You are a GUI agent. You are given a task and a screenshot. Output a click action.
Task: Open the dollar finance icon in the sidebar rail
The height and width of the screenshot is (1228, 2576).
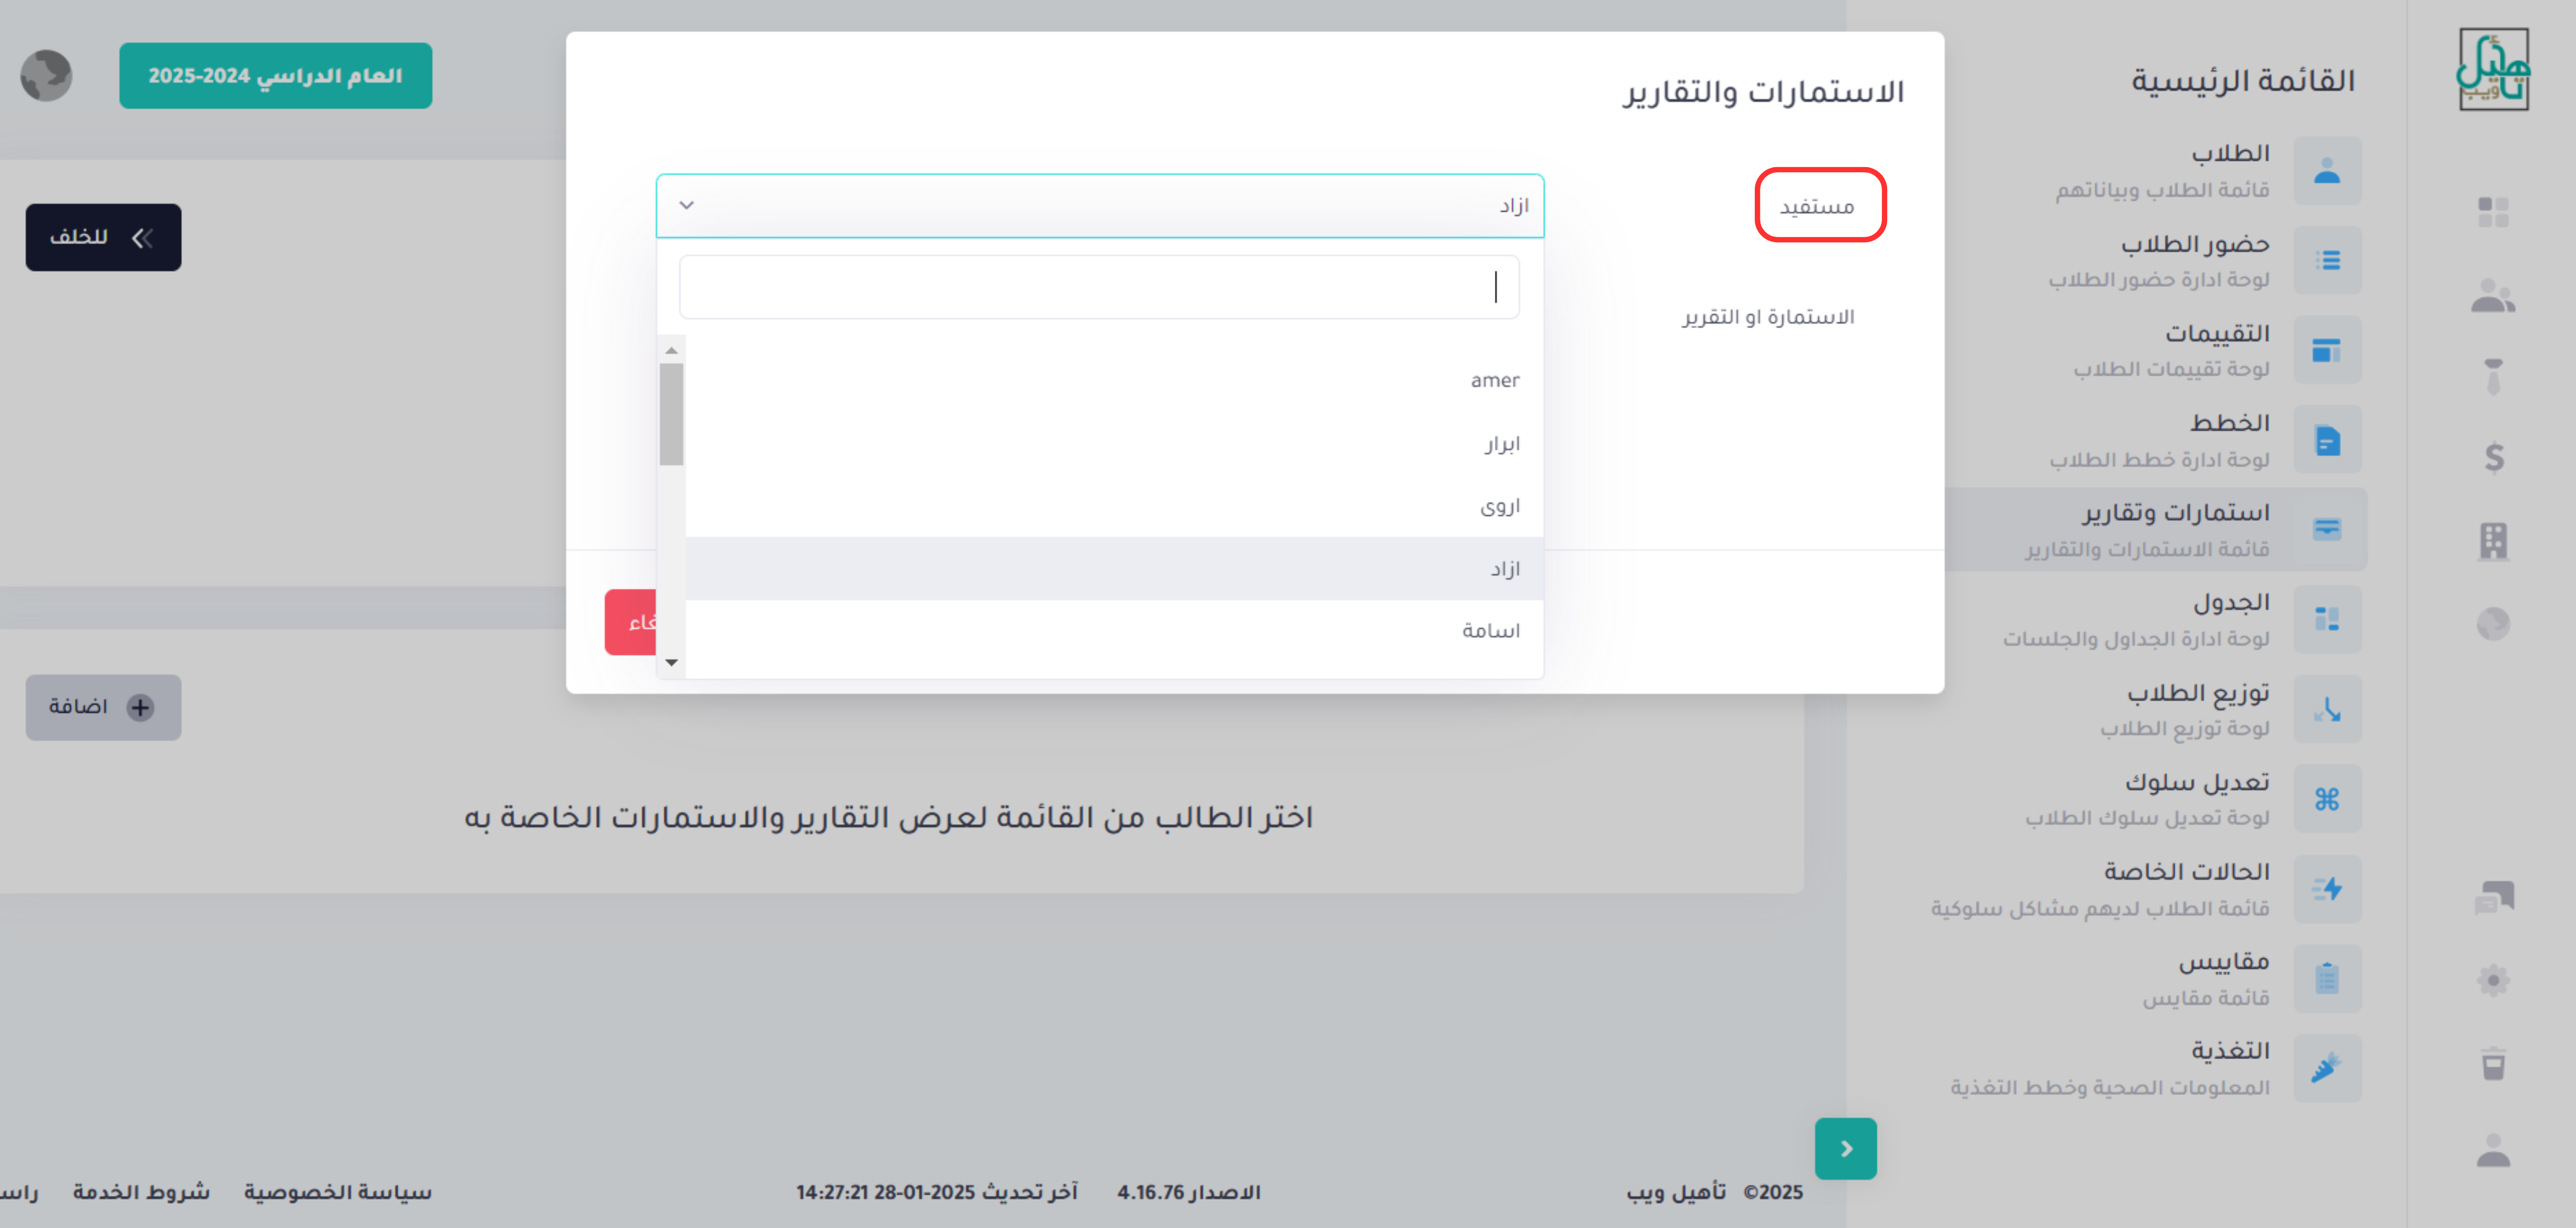click(2494, 458)
